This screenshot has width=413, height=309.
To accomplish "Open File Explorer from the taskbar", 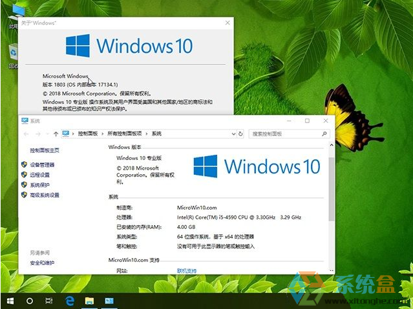I will click(90, 301).
